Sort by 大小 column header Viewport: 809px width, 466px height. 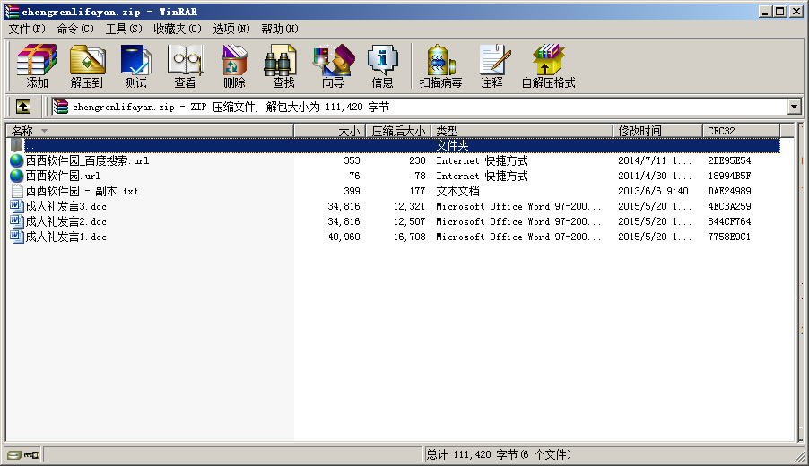pos(329,131)
